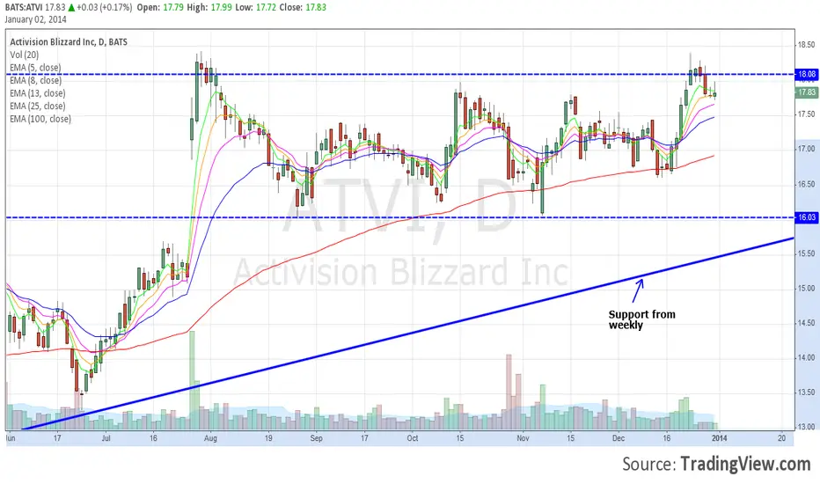Screen dimensions: 820x484
Task: Select the Activision Blizzard Inc, D, BATS title
Action: pyautogui.click(x=69, y=42)
